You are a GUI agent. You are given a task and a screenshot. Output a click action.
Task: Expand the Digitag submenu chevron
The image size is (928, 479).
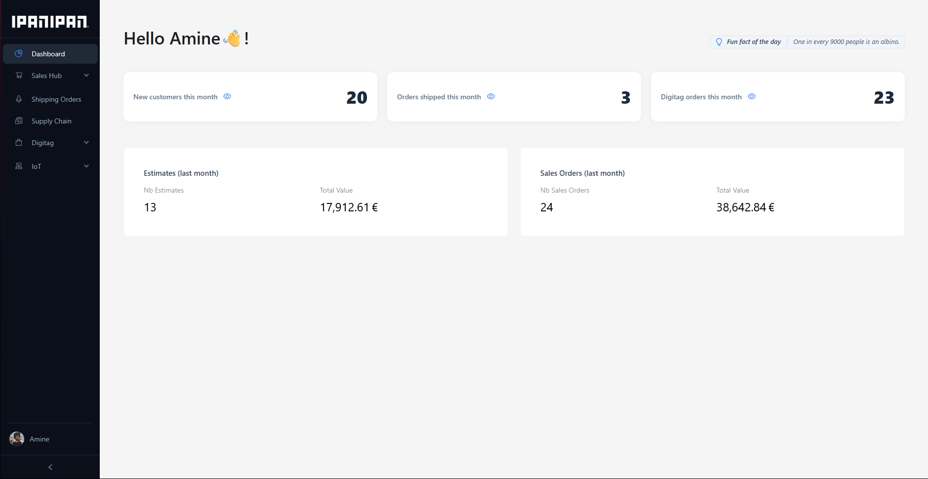(86, 143)
